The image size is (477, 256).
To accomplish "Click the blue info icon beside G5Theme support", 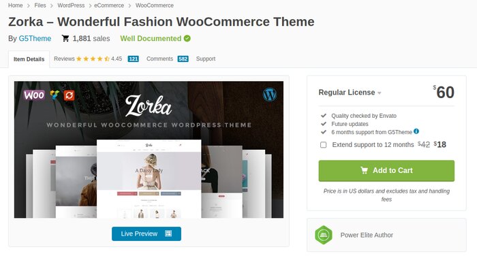I will tap(416, 131).
